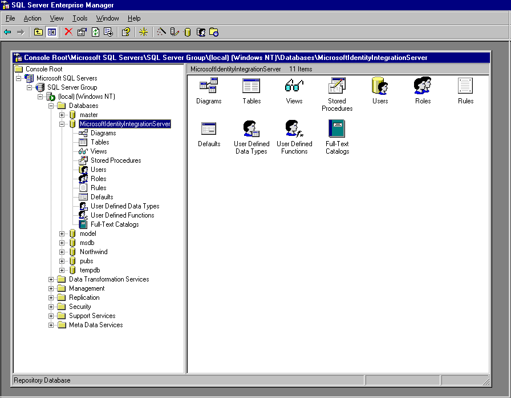Image resolution: width=511 pixels, height=398 pixels.
Task: Expand the Support Services folder
Action: click(51, 316)
